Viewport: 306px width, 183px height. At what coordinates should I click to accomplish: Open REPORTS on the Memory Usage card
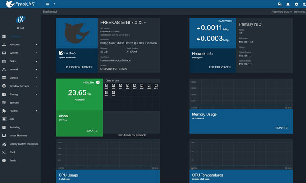pyautogui.click(x=281, y=128)
